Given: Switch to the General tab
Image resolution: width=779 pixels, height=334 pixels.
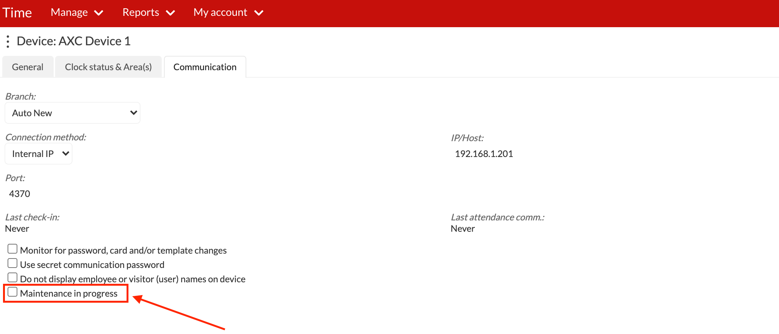Looking at the screenshot, I should click(28, 67).
